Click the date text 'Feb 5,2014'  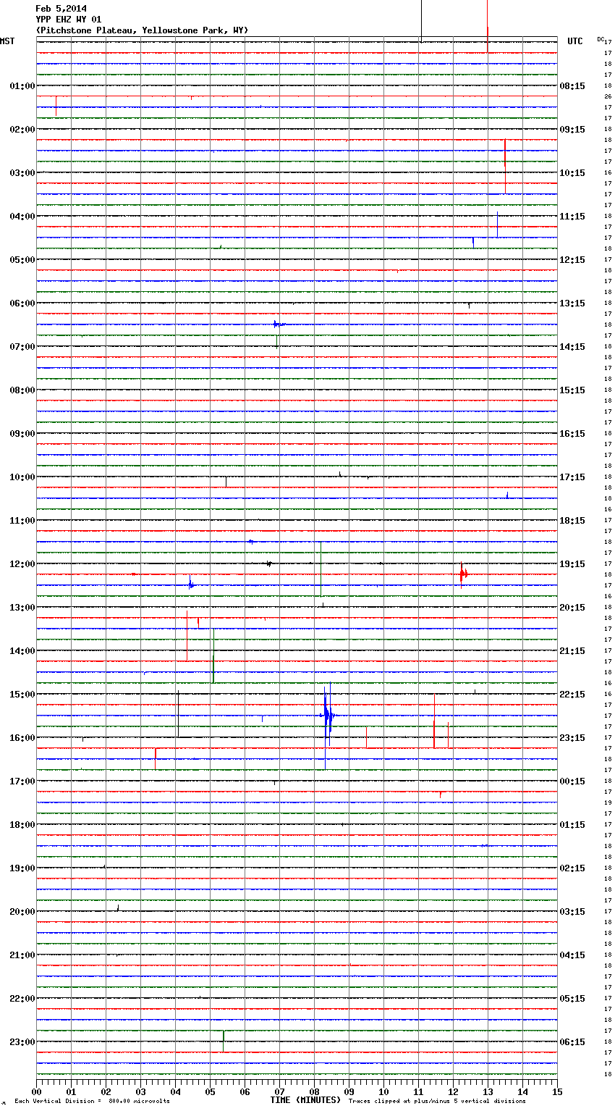click(x=61, y=9)
